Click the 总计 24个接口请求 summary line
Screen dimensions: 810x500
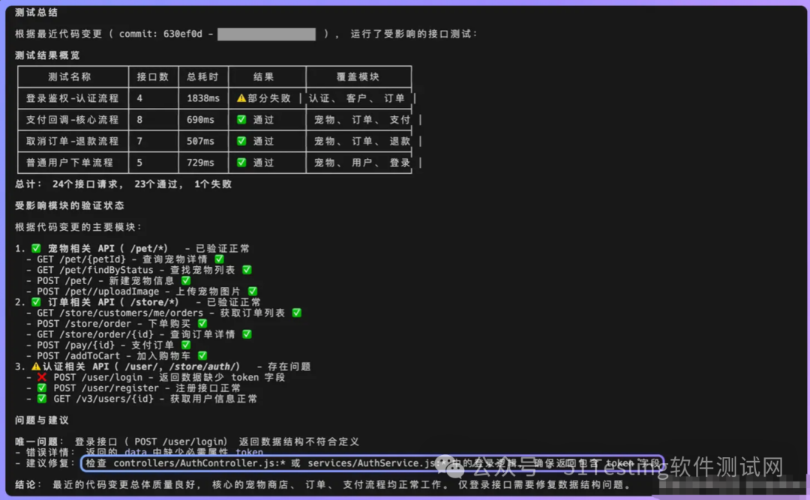pos(123,184)
